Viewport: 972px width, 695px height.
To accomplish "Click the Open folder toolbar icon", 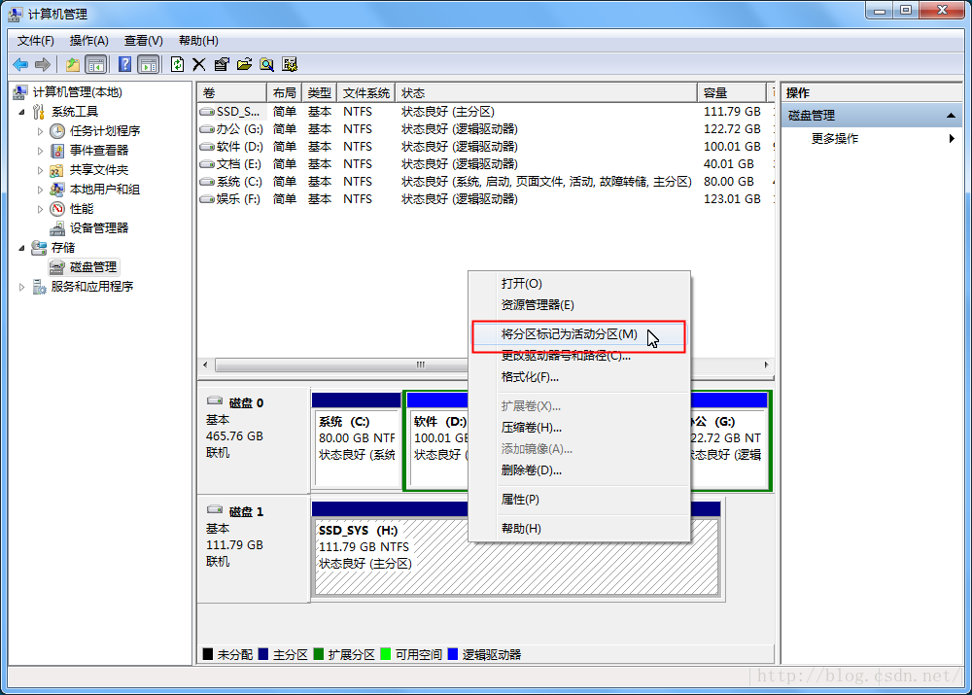I will [244, 64].
